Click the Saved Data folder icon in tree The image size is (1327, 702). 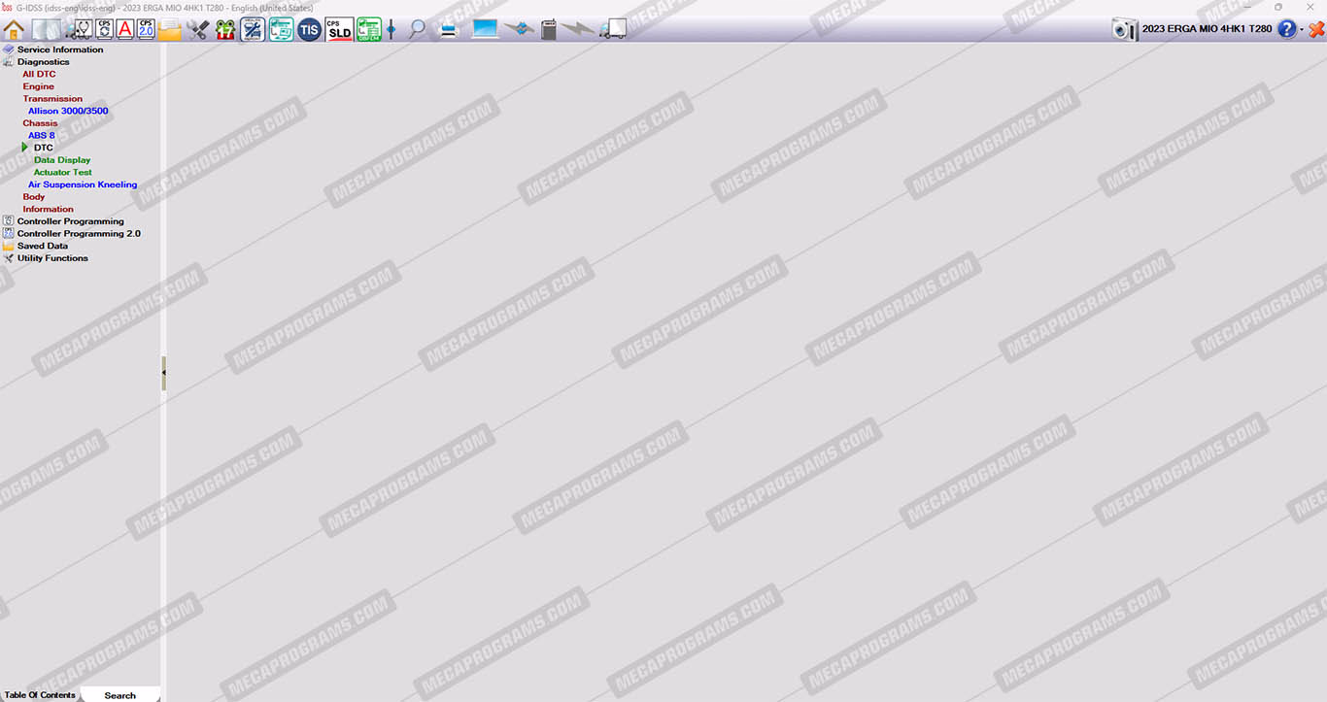pyautogui.click(x=9, y=246)
